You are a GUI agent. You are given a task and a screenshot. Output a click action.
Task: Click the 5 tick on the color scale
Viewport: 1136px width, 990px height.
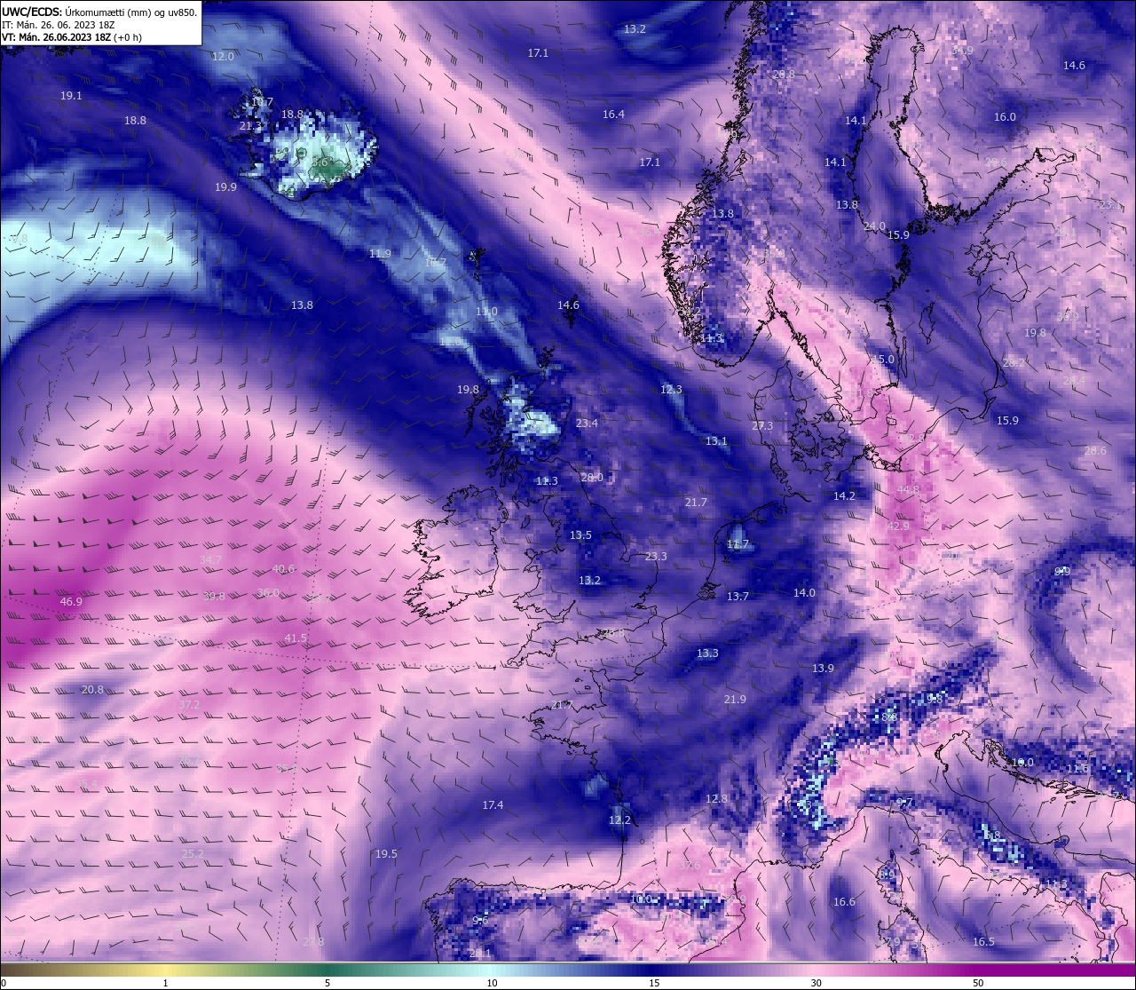point(327,983)
